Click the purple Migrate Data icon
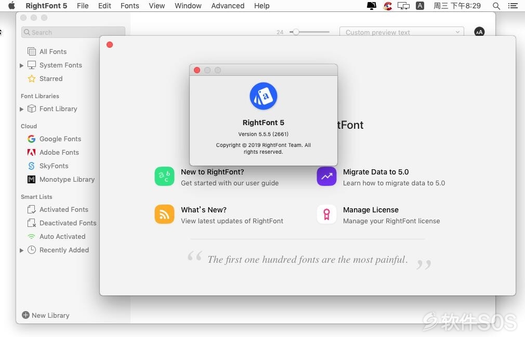 point(326,176)
